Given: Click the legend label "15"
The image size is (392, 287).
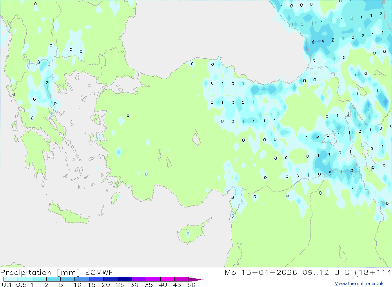Looking at the screenshot, I should pyautogui.click(x=92, y=285).
